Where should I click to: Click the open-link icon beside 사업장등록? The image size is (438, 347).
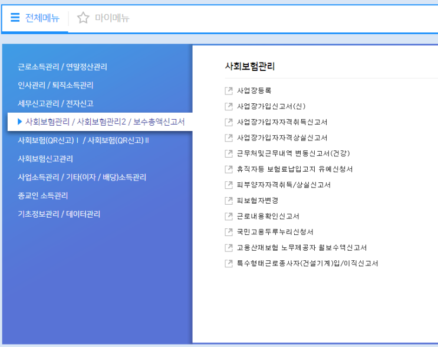point(229,91)
